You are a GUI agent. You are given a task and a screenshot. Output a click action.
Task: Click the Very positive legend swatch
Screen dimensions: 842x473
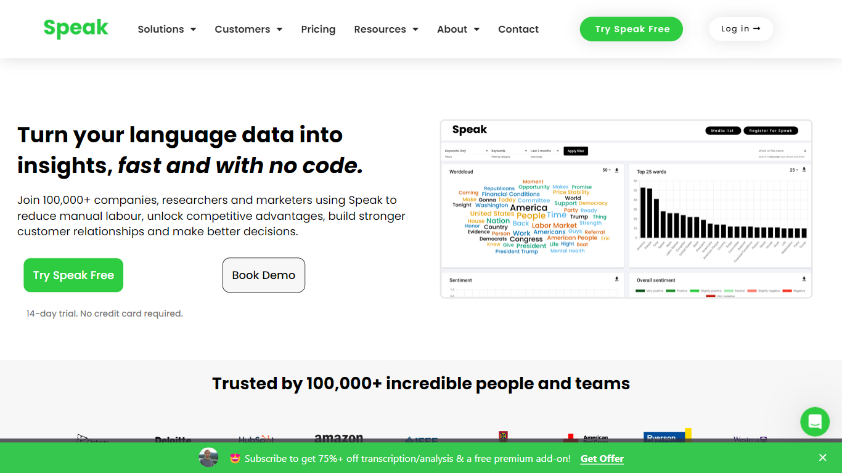point(640,291)
